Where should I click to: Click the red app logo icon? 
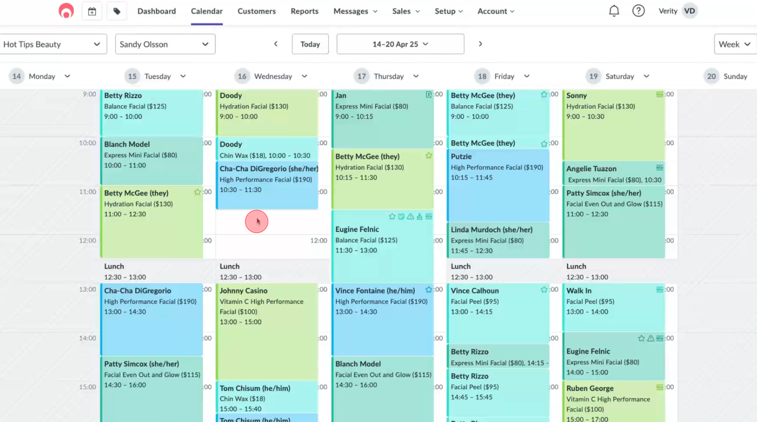[66, 11]
